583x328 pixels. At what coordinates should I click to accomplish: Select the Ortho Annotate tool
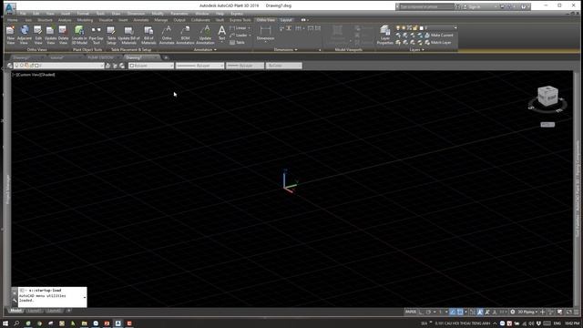pyautogui.click(x=167, y=35)
